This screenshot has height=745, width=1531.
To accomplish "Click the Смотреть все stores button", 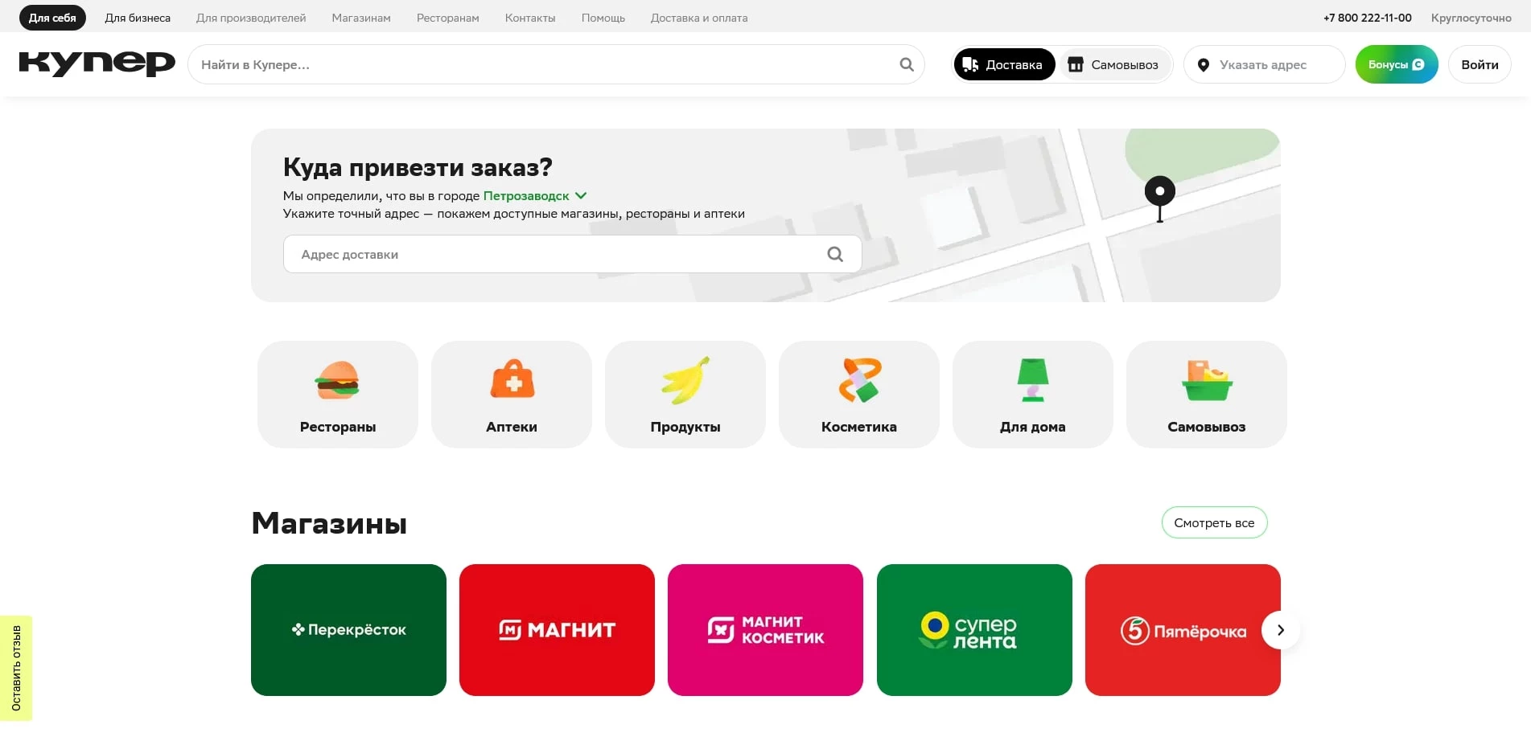I will [1214, 522].
